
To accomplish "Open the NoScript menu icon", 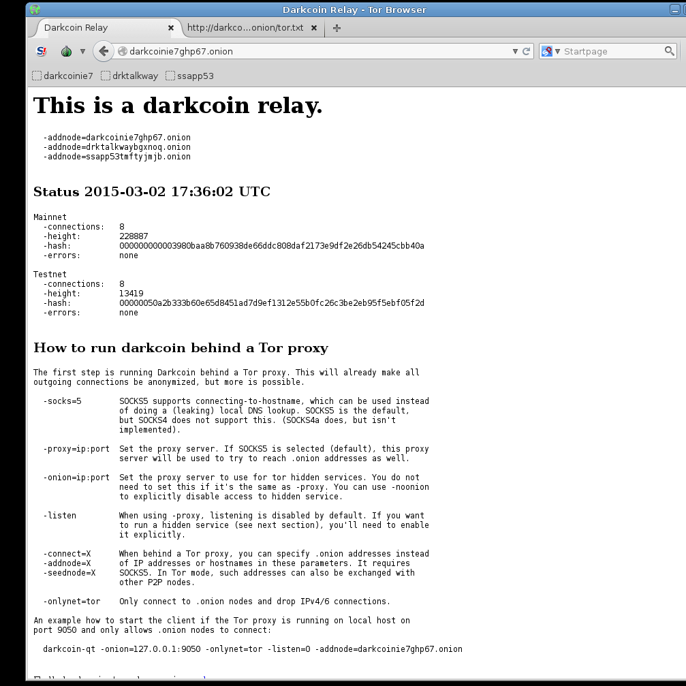I will pos(42,51).
